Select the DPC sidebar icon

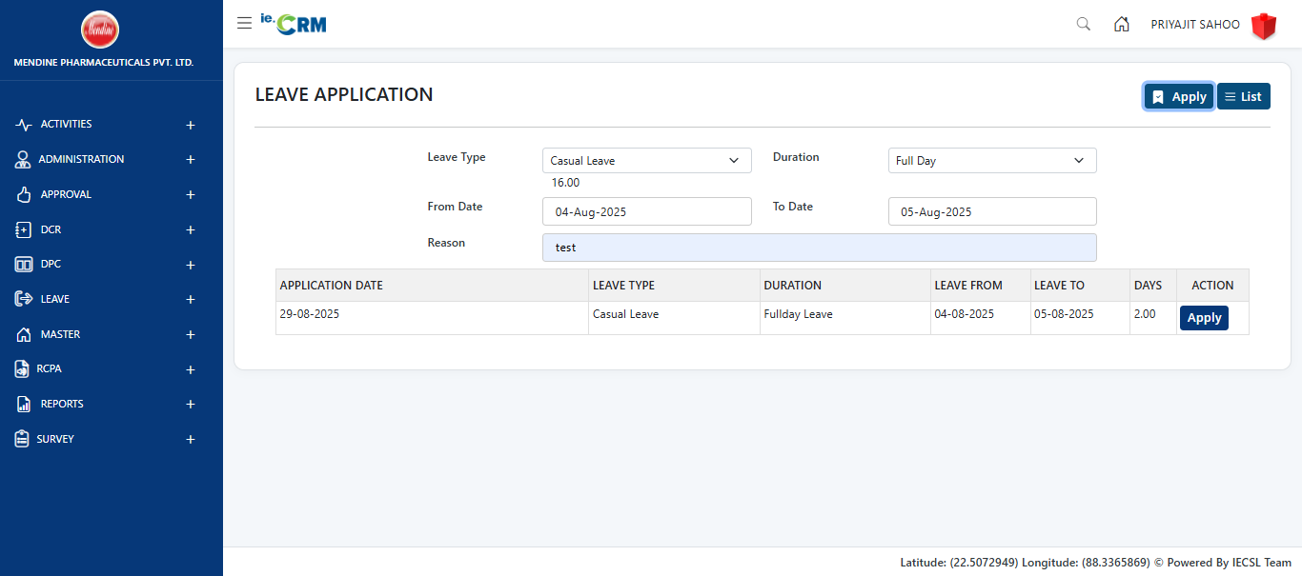(23, 264)
